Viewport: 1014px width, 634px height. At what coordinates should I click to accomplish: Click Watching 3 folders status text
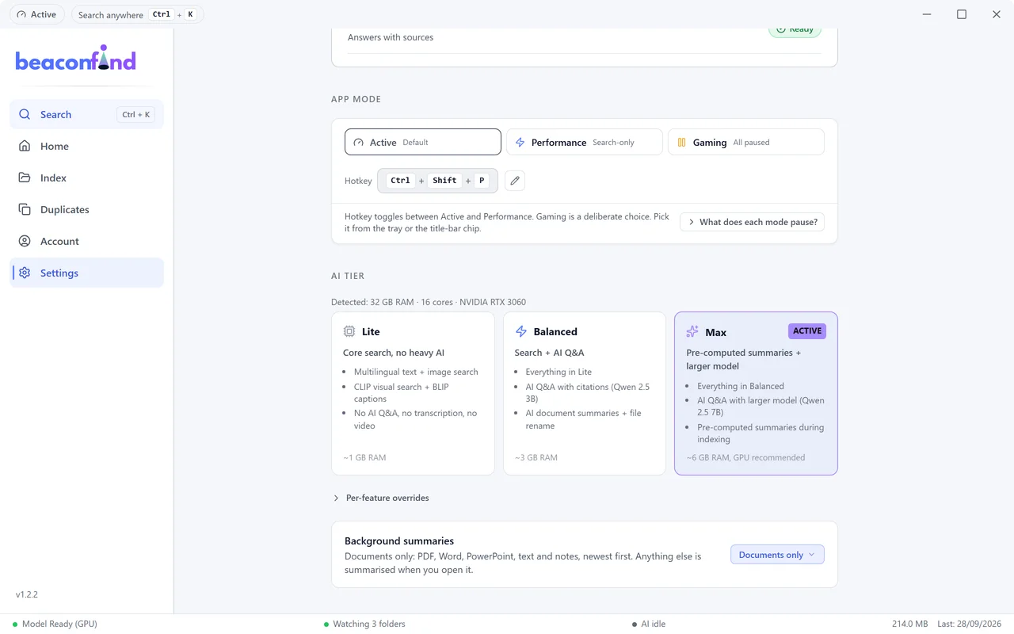coord(369,624)
